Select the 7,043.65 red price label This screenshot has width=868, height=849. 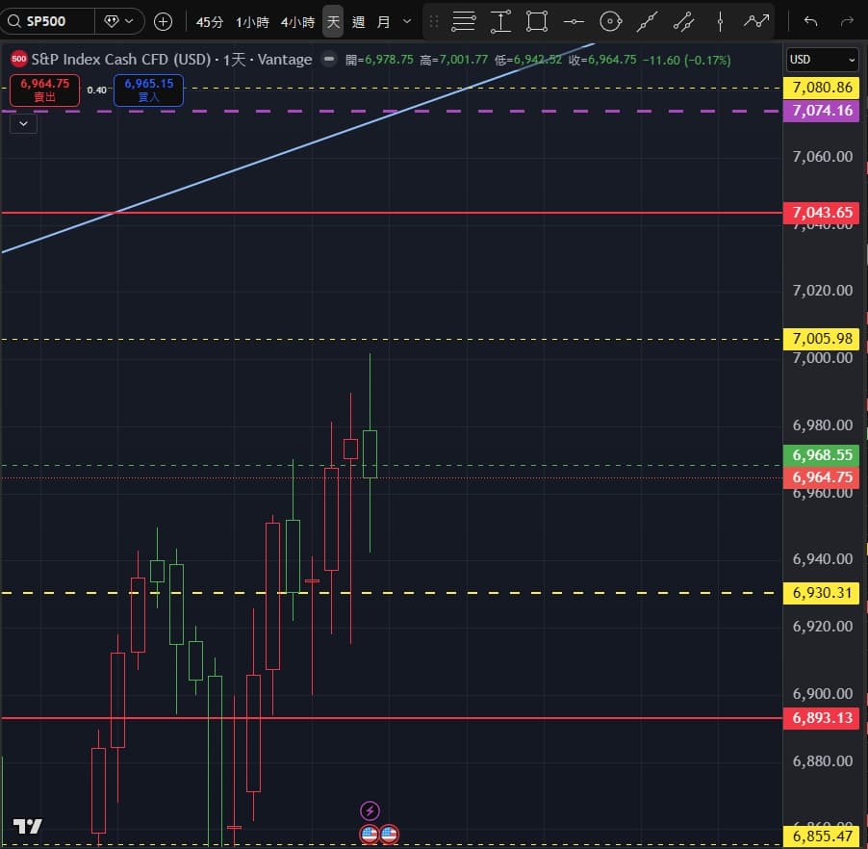pyautogui.click(x=822, y=213)
